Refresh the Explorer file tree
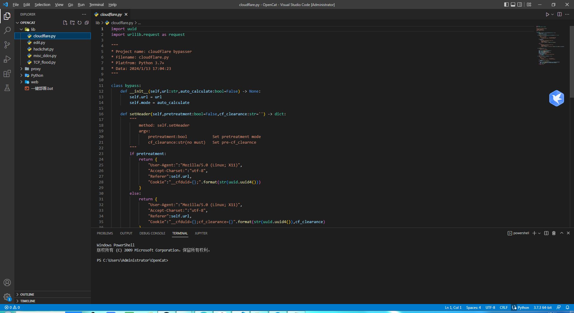This screenshot has width=574, height=313. [80, 23]
